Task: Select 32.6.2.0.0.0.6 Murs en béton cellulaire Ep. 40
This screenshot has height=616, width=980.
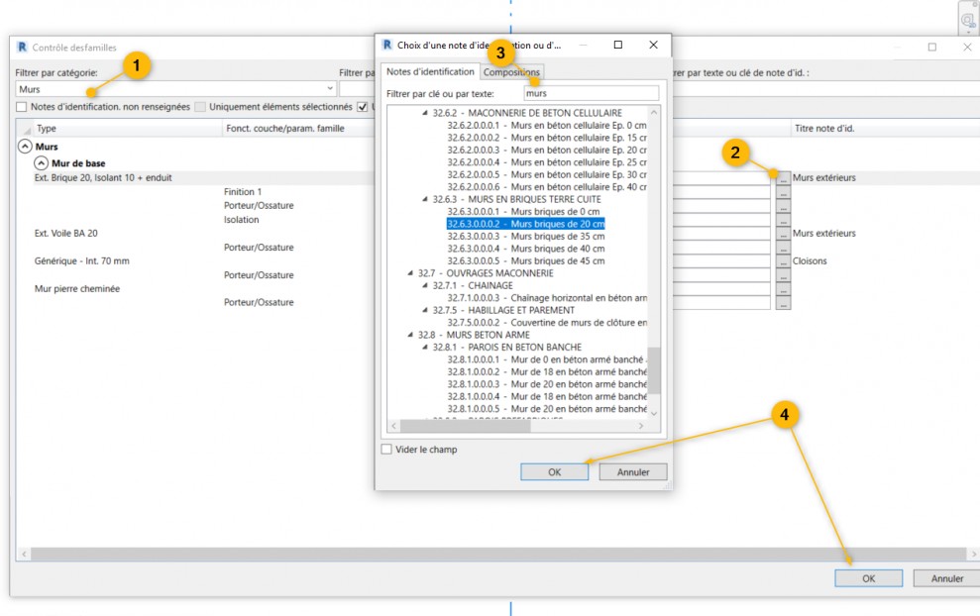Action: [547, 187]
